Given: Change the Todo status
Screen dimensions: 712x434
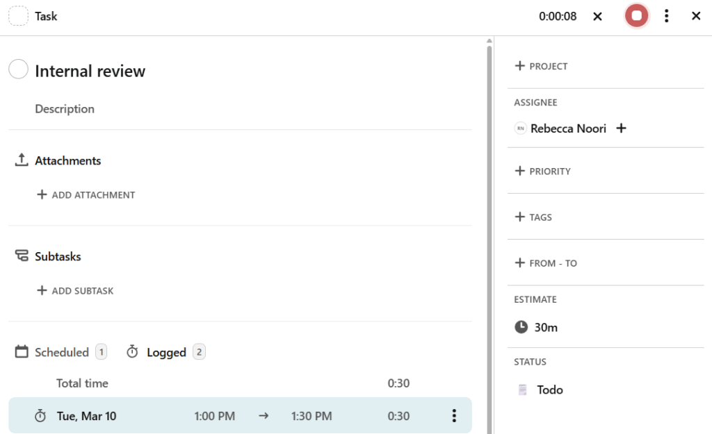Looking at the screenshot, I should [x=549, y=390].
